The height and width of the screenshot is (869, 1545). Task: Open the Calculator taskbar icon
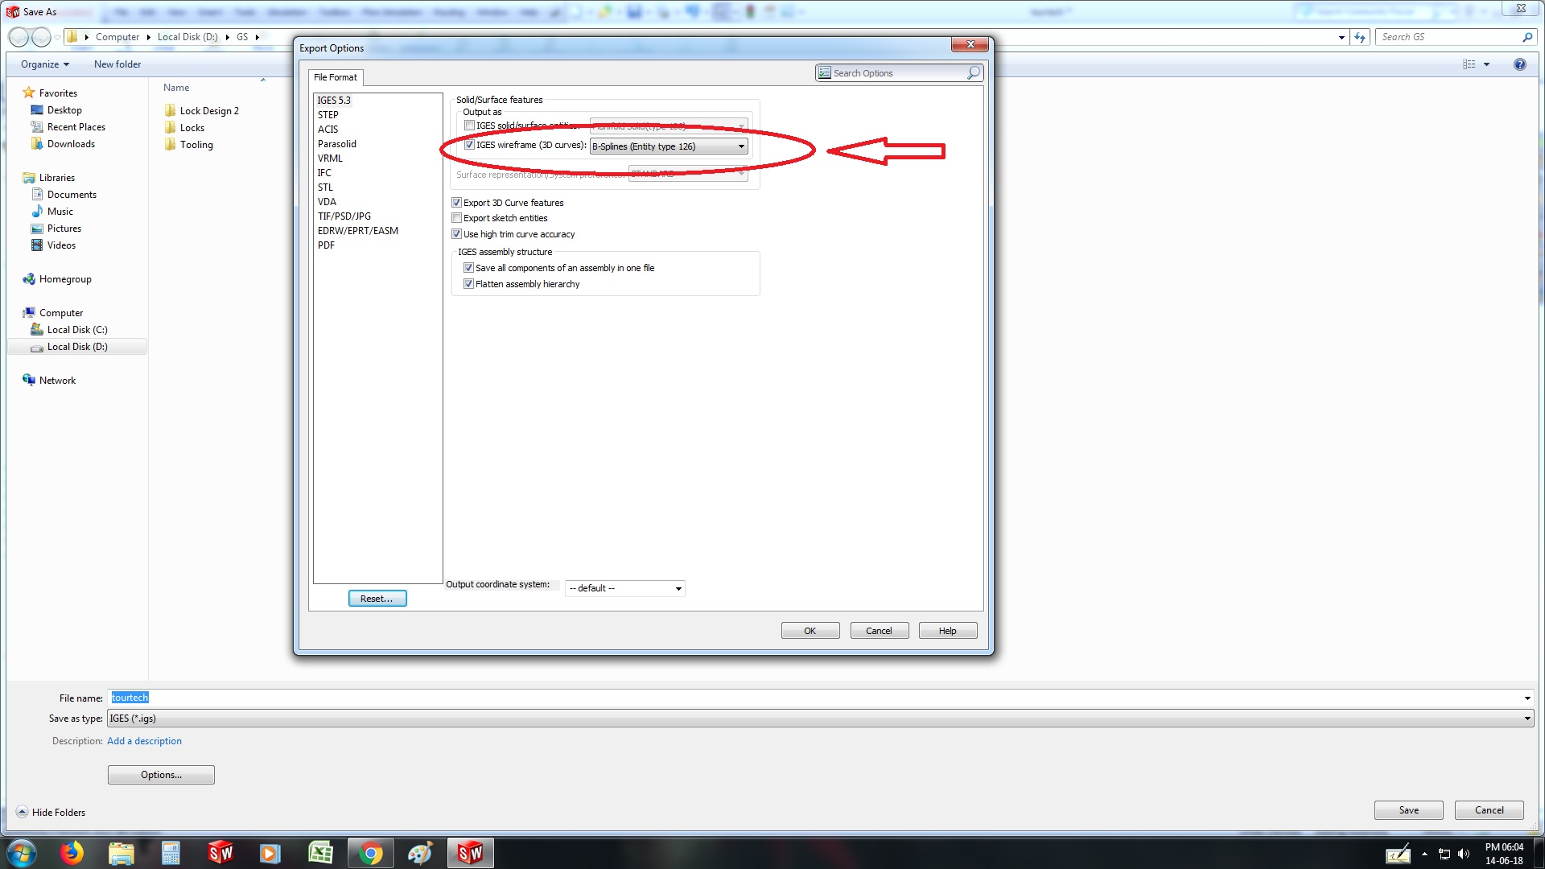click(x=171, y=853)
